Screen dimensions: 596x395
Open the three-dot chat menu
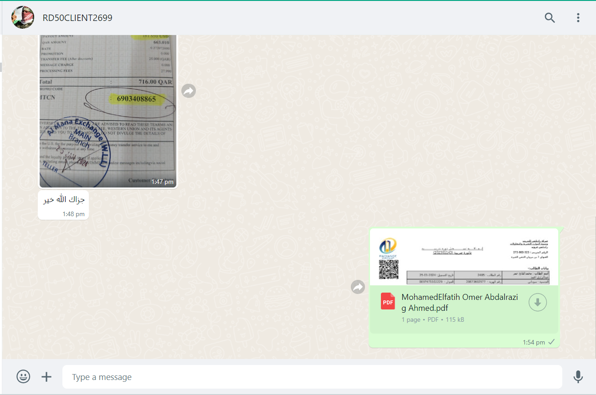pyautogui.click(x=578, y=18)
